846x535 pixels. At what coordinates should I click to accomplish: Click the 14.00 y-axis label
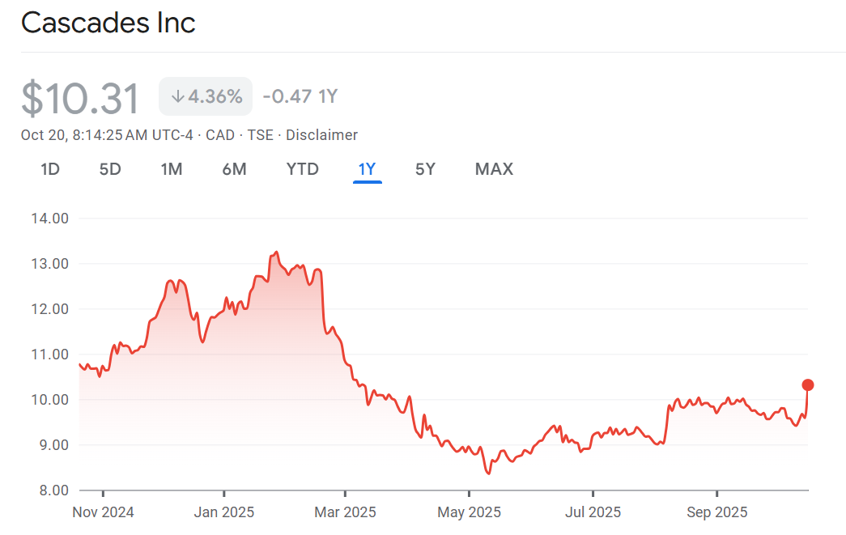[50, 218]
